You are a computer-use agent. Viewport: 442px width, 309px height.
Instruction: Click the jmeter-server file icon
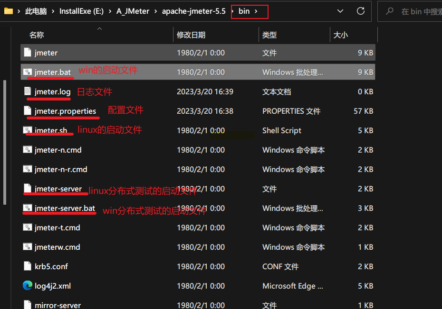pyautogui.click(x=28, y=188)
